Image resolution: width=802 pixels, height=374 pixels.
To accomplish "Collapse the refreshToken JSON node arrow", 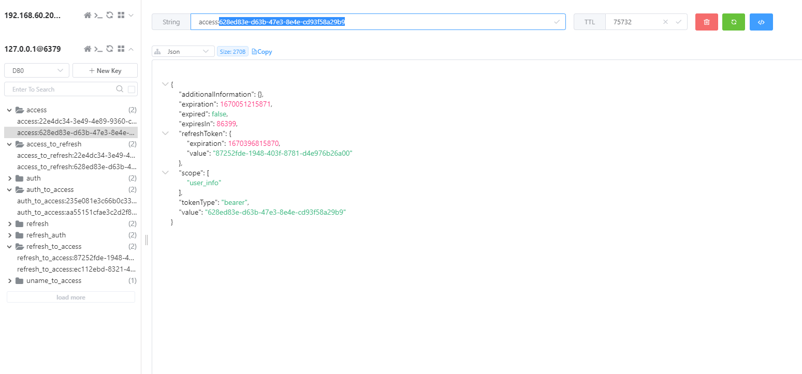I will (165, 133).
